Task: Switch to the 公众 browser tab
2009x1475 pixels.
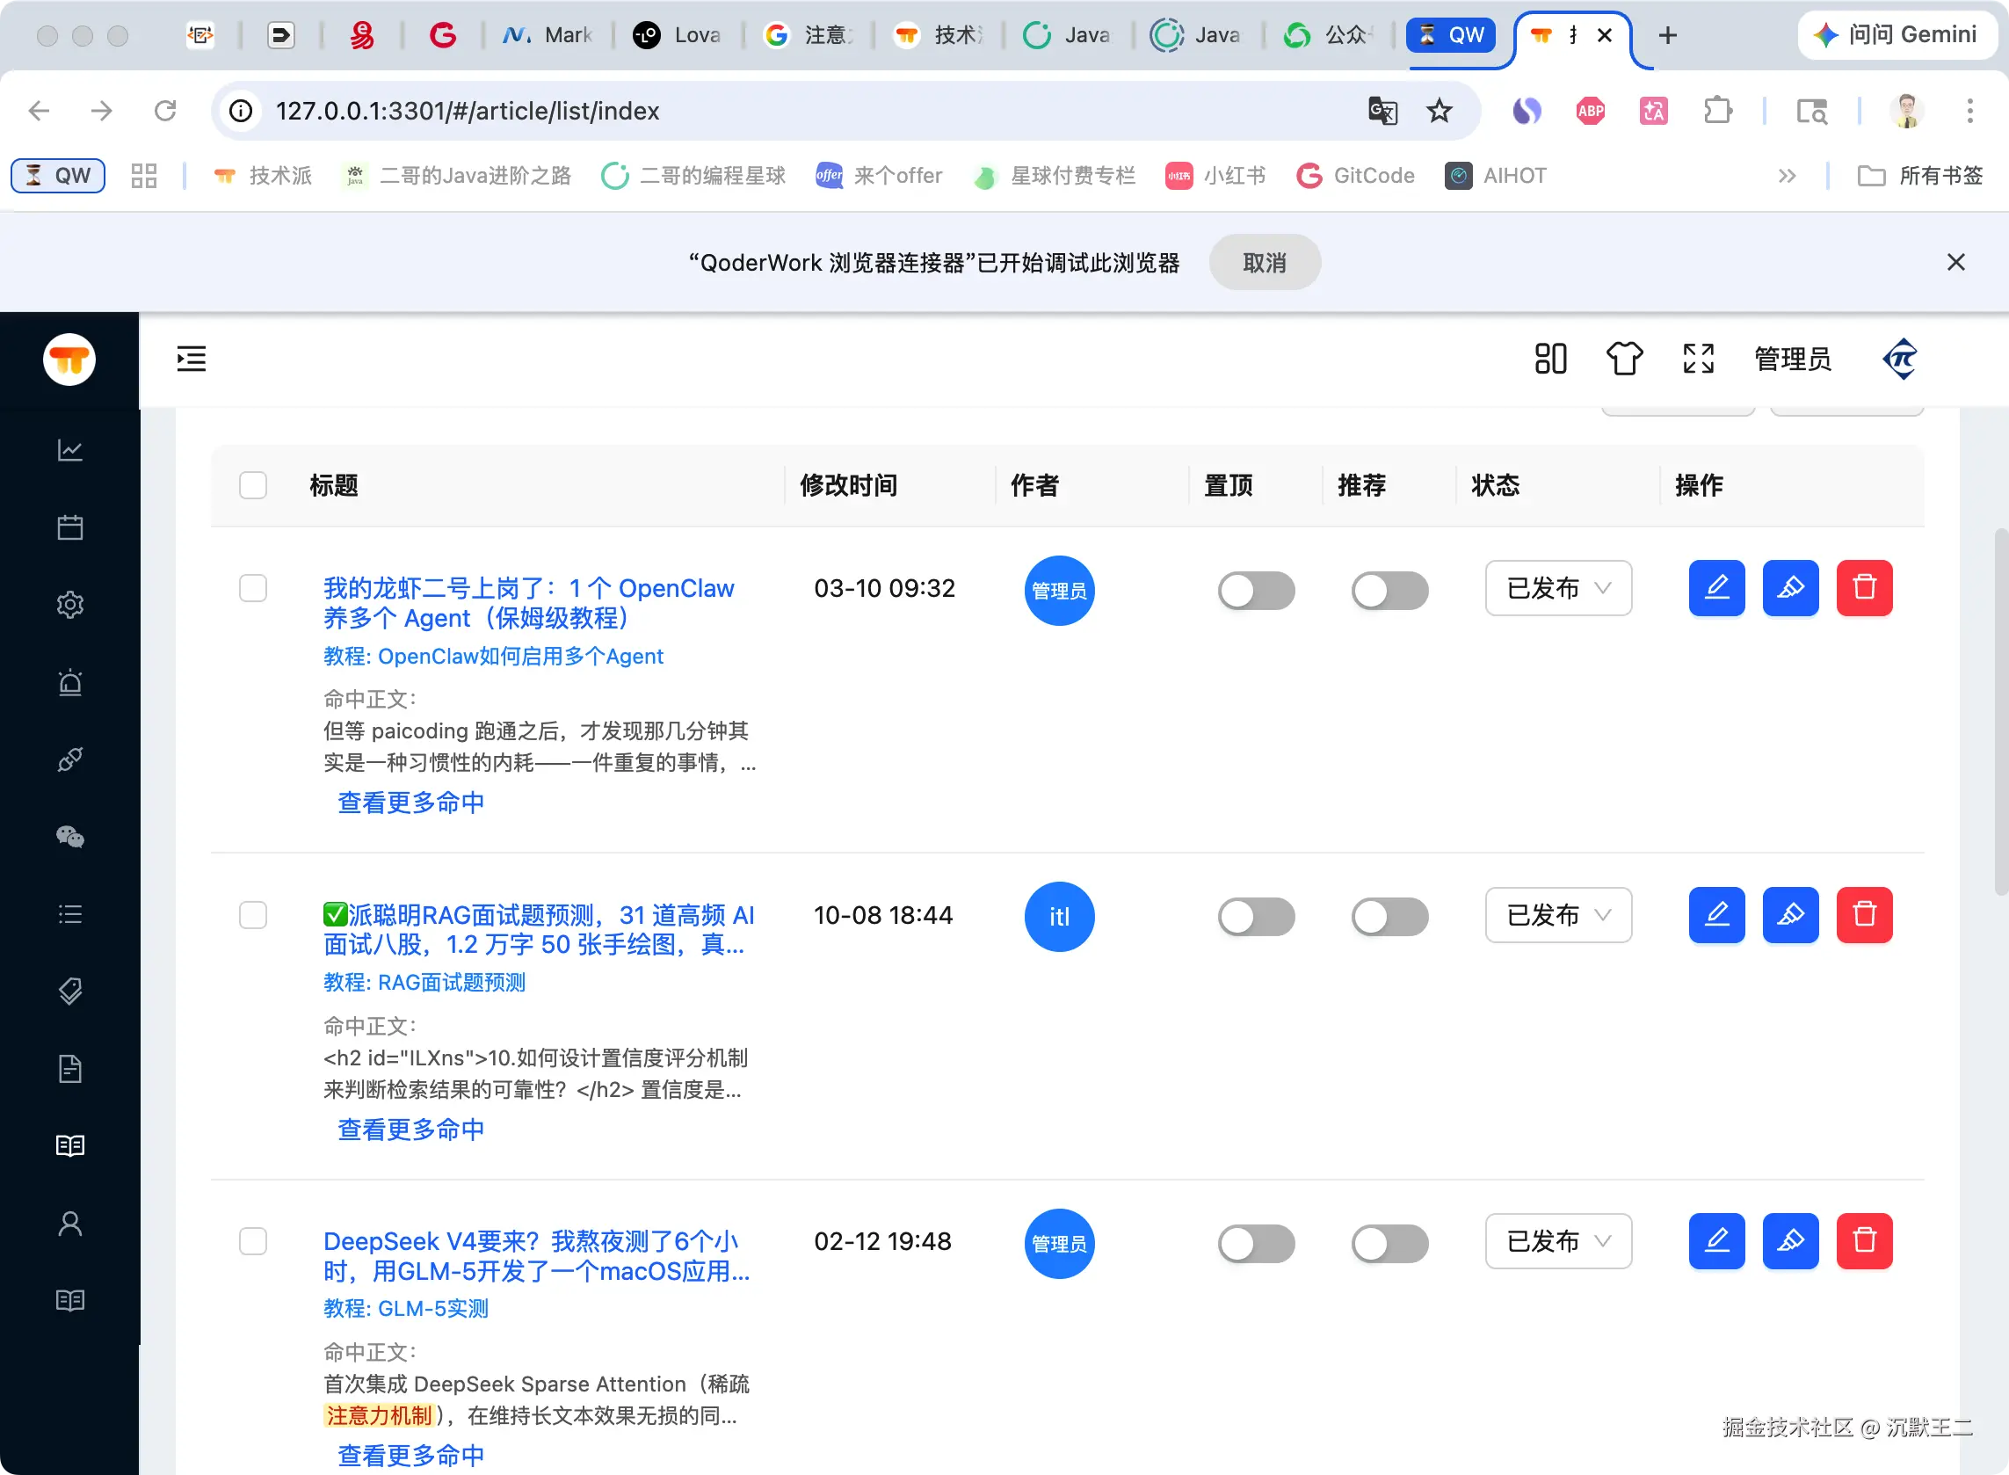Action: pos(1326,35)
